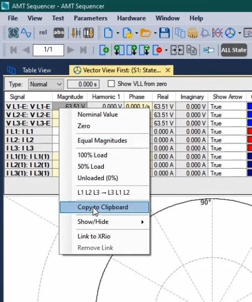Click the delete state icon with red minus
The width and height of the screenshot is (252, 302).
coord(158,50)
